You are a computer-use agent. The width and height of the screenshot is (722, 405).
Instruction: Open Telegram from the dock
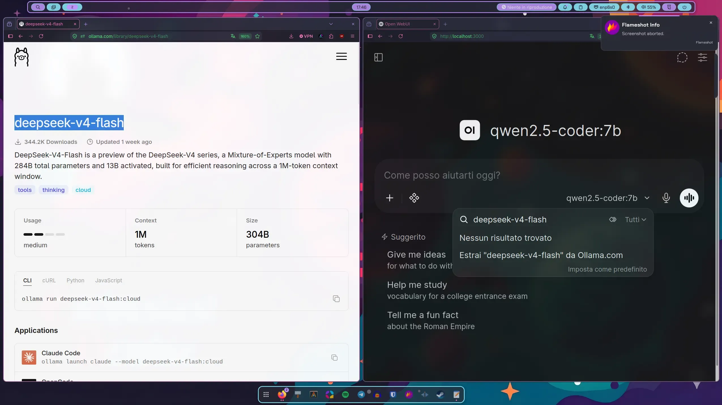(361, 395)
